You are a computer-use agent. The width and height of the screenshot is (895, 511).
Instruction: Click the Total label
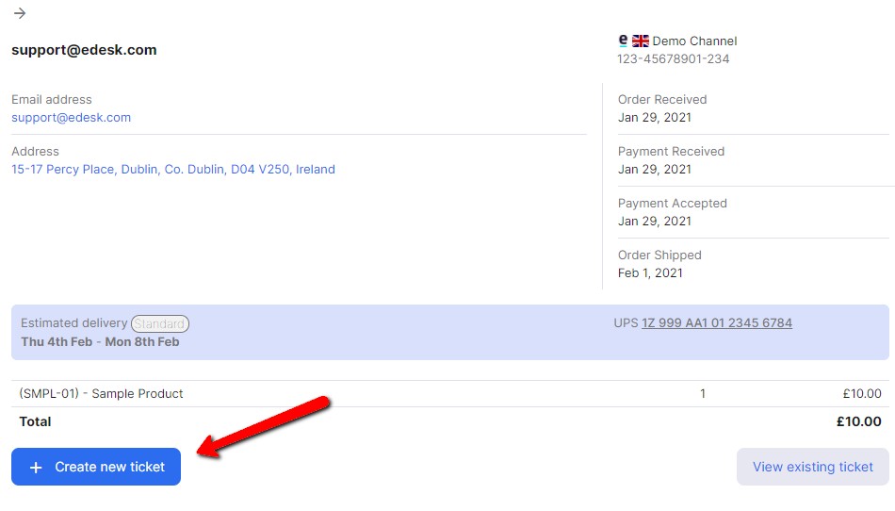pos(35,421)
